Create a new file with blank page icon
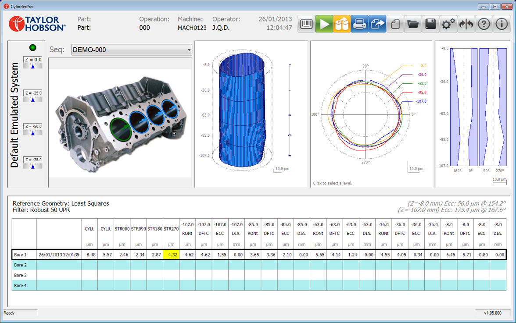The height and width of the screenshot is (323, 516). tap(395, 24)
